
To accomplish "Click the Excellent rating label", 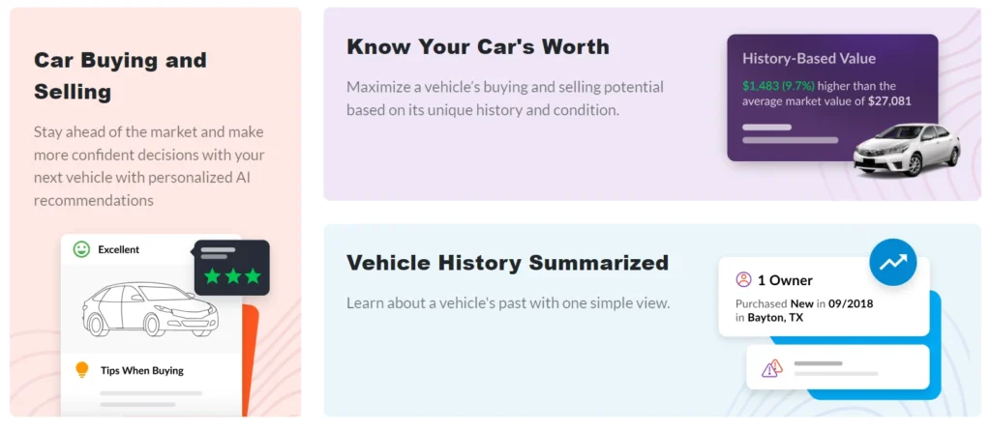I will [118, 249].
